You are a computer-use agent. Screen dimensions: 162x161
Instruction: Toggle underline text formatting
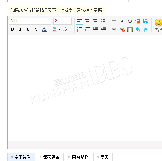click(x=28, y=29)
